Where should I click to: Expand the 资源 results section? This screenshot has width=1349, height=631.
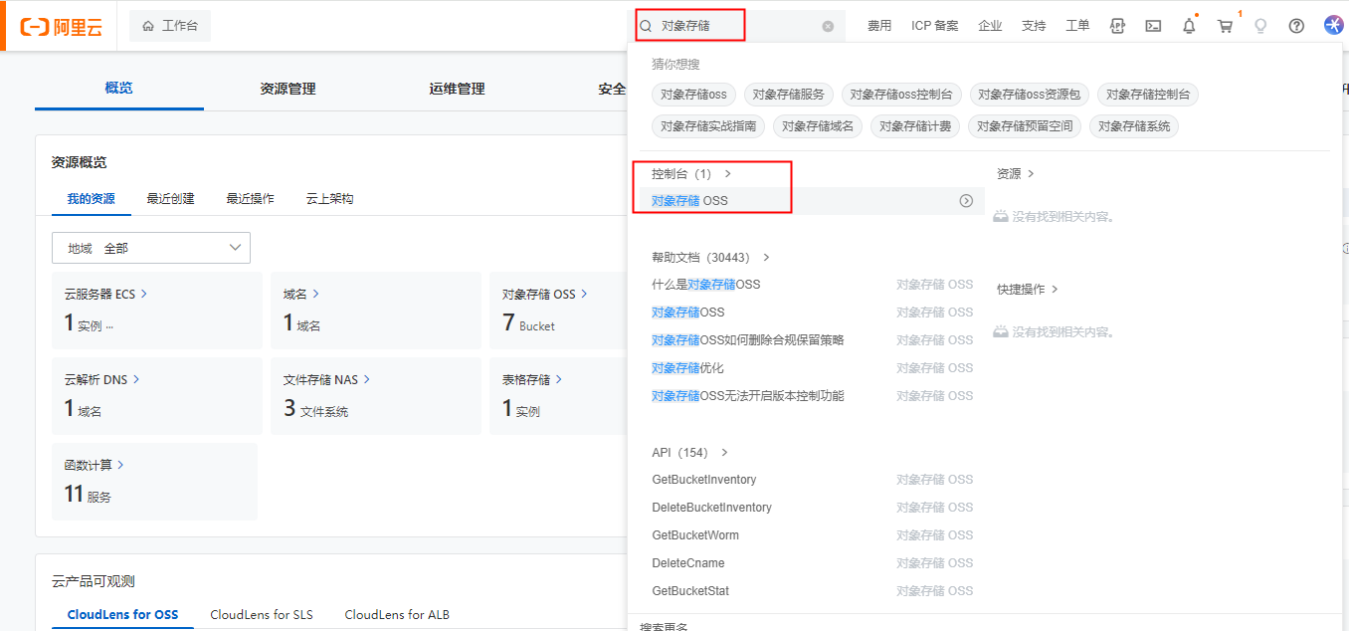tap(1016, 173)
